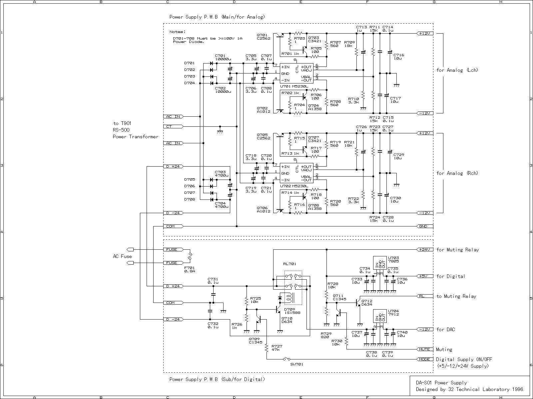Image resolution: width=533 pixels, height=399 pixels.
Task: Click the 'C716 10u' capacitor label
Action: click(399, 57)
